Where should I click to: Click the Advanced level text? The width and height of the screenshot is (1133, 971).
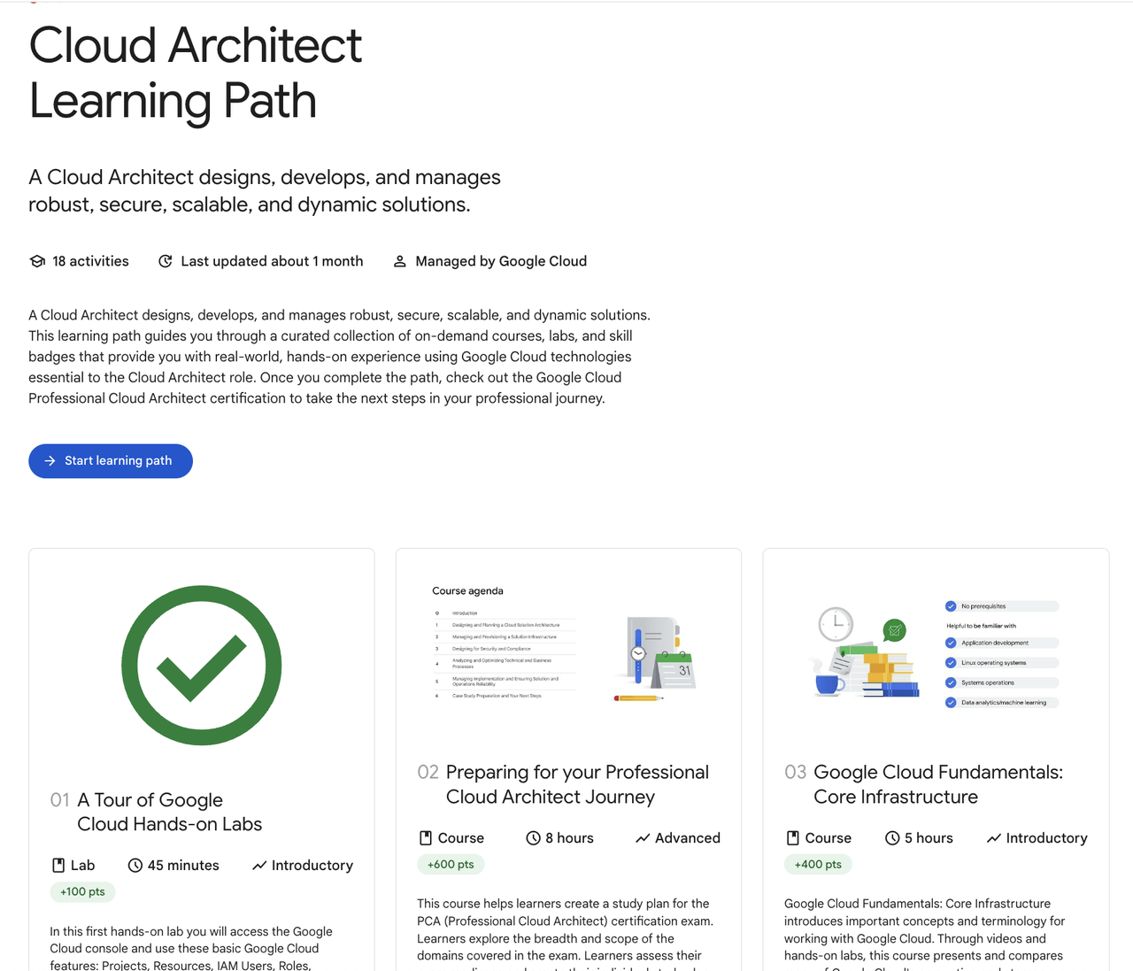click(x=688, y=838)
